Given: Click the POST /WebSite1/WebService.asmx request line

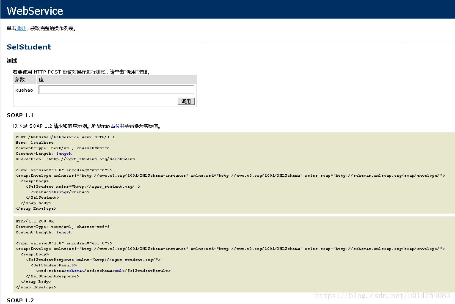Looking at the screenshot, I should pyautogui.click(x=65, y=137).
